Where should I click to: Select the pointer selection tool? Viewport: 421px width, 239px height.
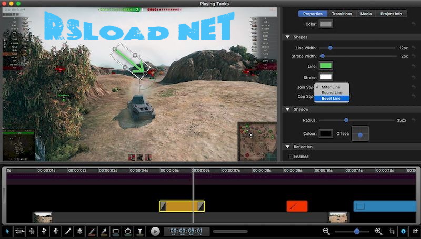pos(7,231)
